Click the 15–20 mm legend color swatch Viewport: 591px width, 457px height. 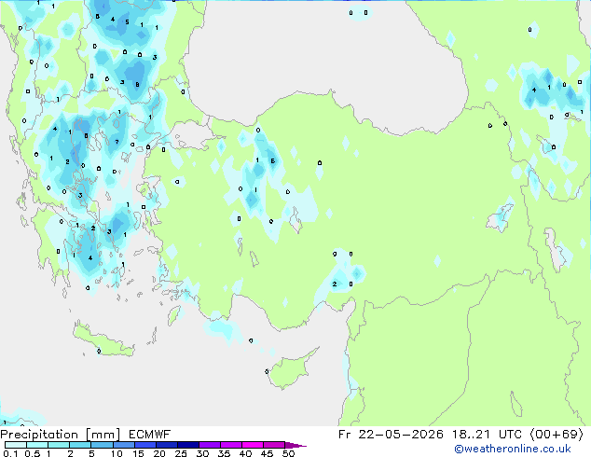click(x=144, y=445)
